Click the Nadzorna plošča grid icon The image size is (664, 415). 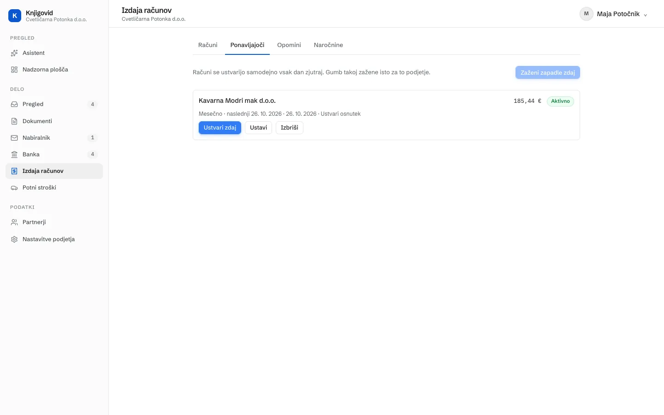(14, 70)
